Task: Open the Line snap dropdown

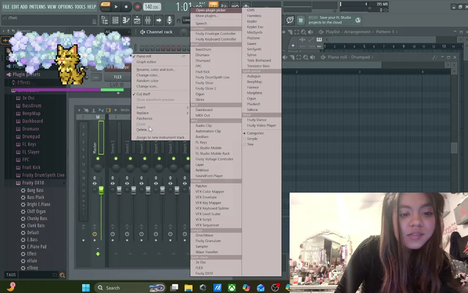Action: pyautogui.click(x=186, y=20)
